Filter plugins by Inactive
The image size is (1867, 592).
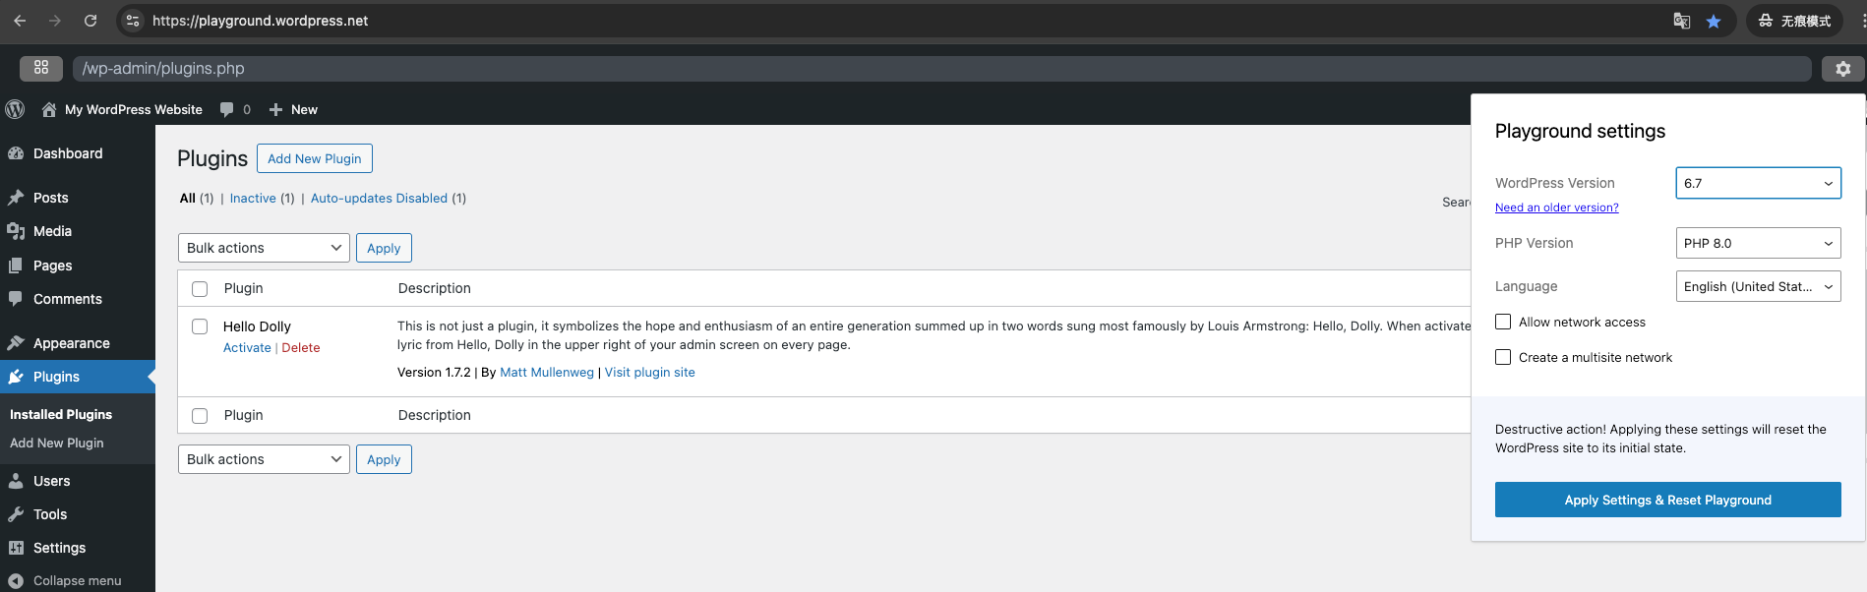tap(253, 199)
